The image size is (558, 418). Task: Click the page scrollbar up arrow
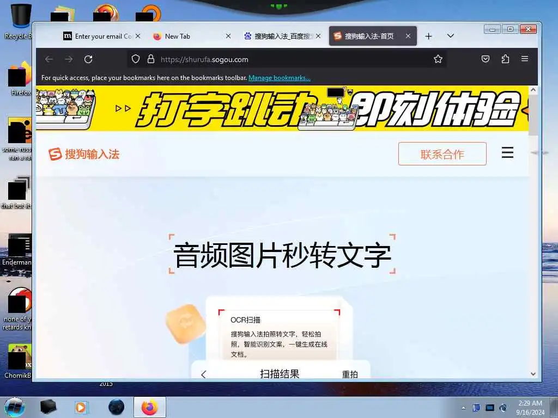(x=533, y=90)
